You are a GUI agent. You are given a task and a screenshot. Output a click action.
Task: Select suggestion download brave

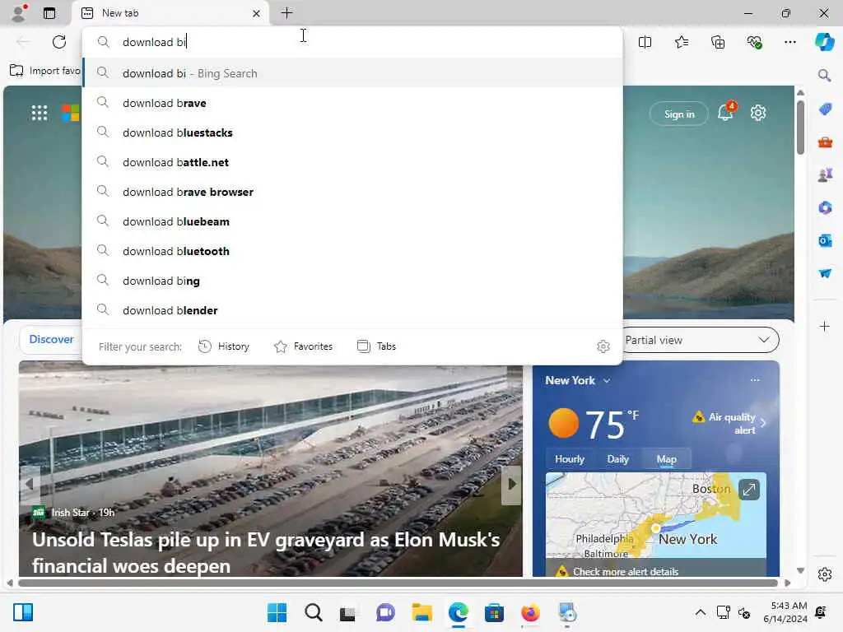pos(353,103)
